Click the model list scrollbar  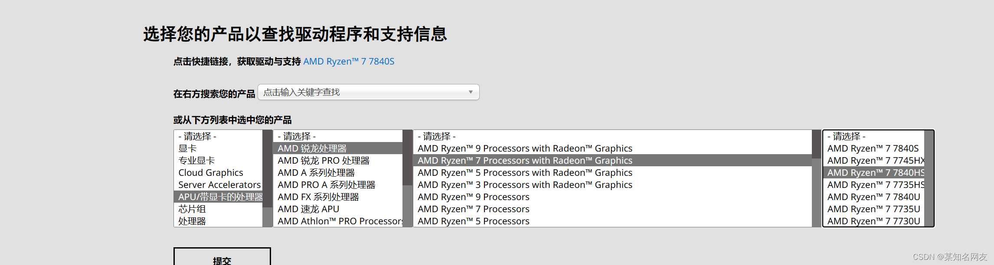929,178
